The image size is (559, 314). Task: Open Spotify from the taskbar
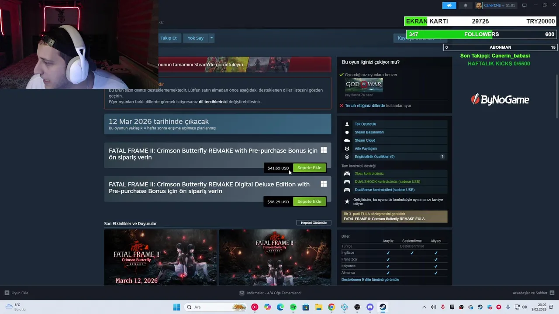[x=293, y=307]
